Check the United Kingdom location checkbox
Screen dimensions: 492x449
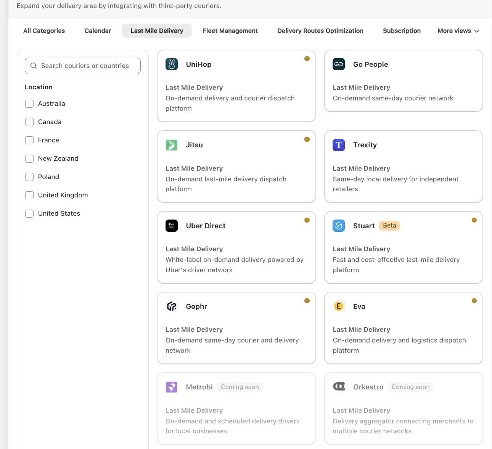tap(29, 195)
